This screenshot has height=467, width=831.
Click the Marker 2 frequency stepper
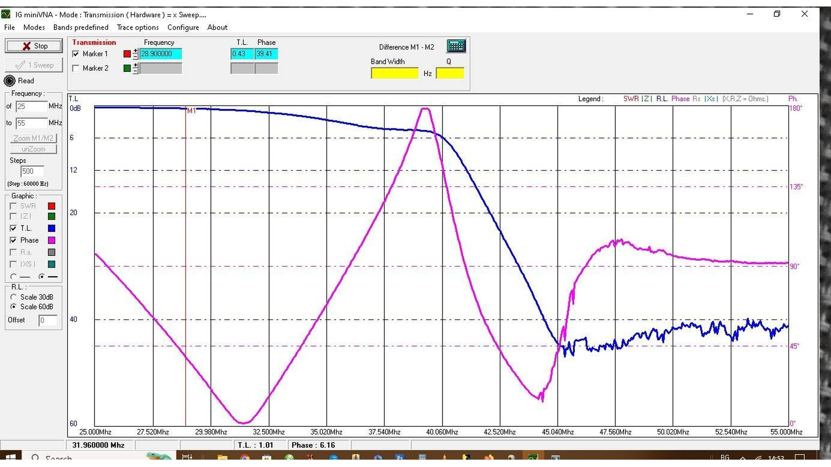pos(135,68)
